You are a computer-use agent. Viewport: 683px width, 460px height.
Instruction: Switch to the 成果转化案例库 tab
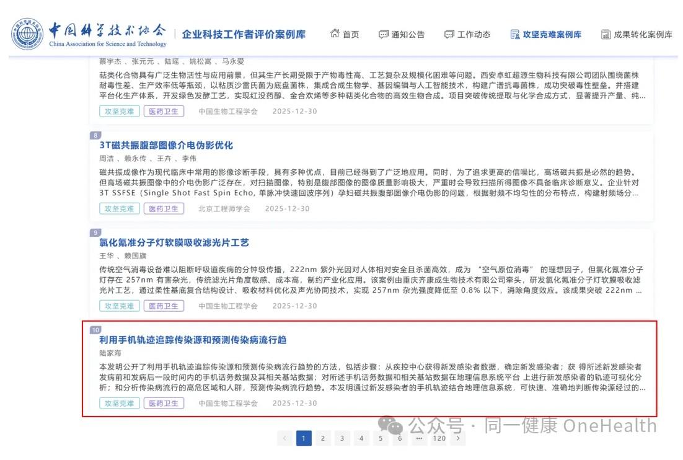[643, 35]
